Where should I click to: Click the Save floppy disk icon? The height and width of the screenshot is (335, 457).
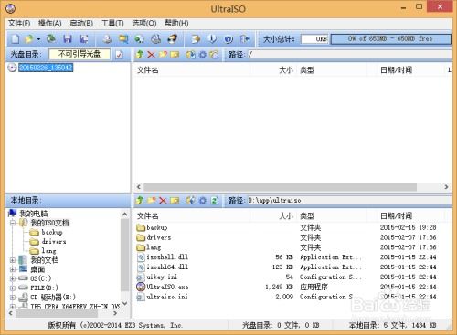68,39
